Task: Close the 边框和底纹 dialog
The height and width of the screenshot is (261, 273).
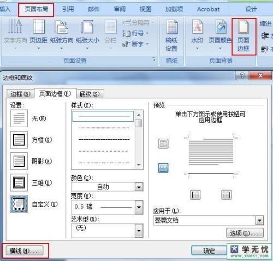Action: [260, 75]
